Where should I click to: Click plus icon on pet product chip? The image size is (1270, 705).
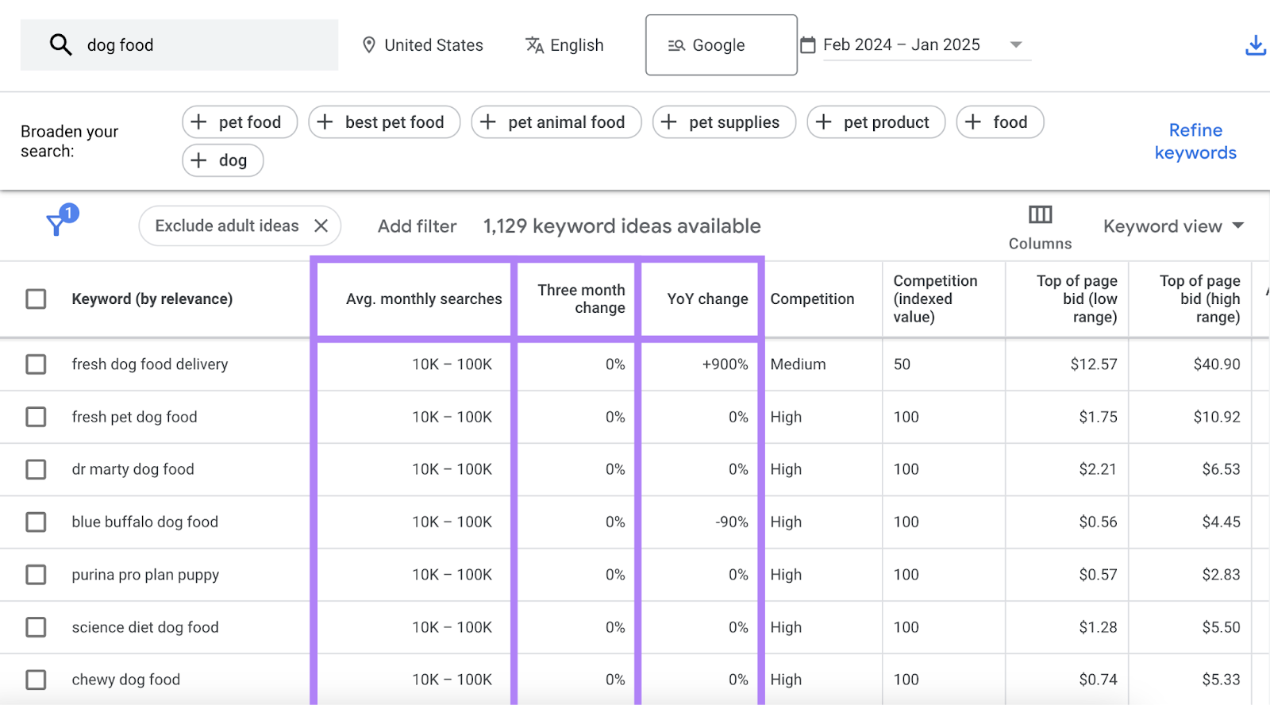coord(824,122)
